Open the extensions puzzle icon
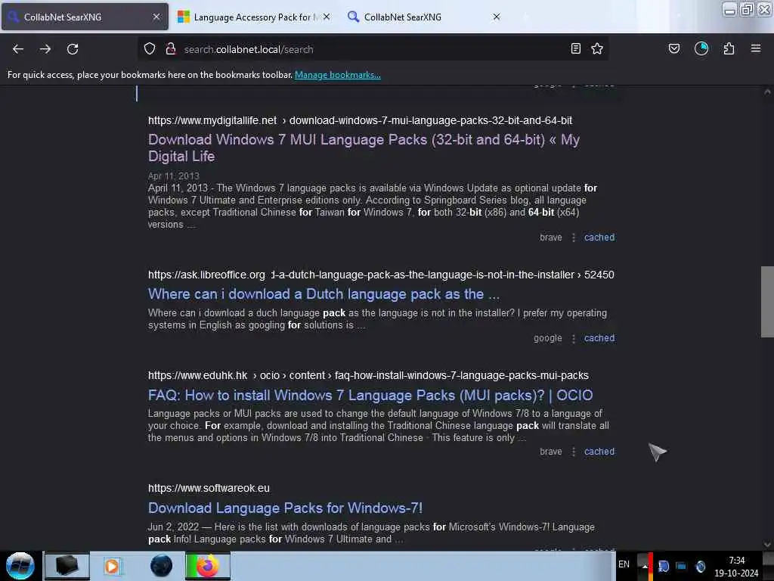Viewport: 774px width, 581px height. coord(729,48)
